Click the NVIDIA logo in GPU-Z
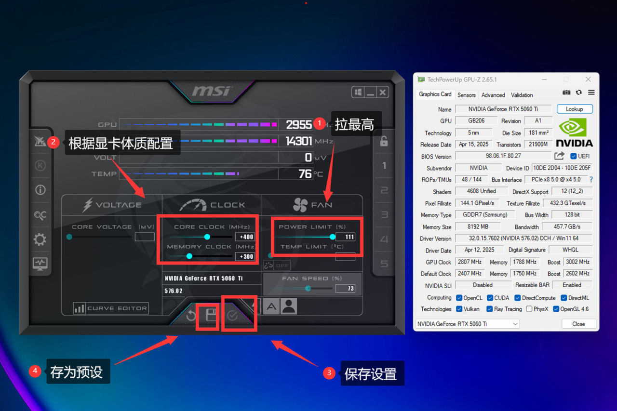Image resolution: width=617 pixels, height=411 pixels. coord(574,132)
